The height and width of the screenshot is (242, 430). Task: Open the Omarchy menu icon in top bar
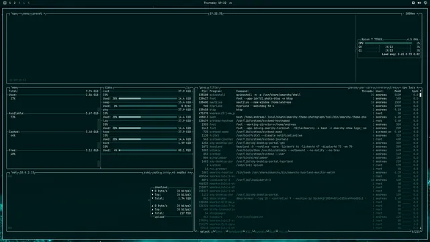coord(5,3)
